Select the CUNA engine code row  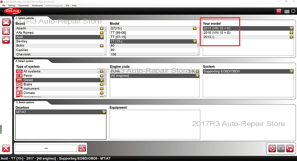coord(154,71)
